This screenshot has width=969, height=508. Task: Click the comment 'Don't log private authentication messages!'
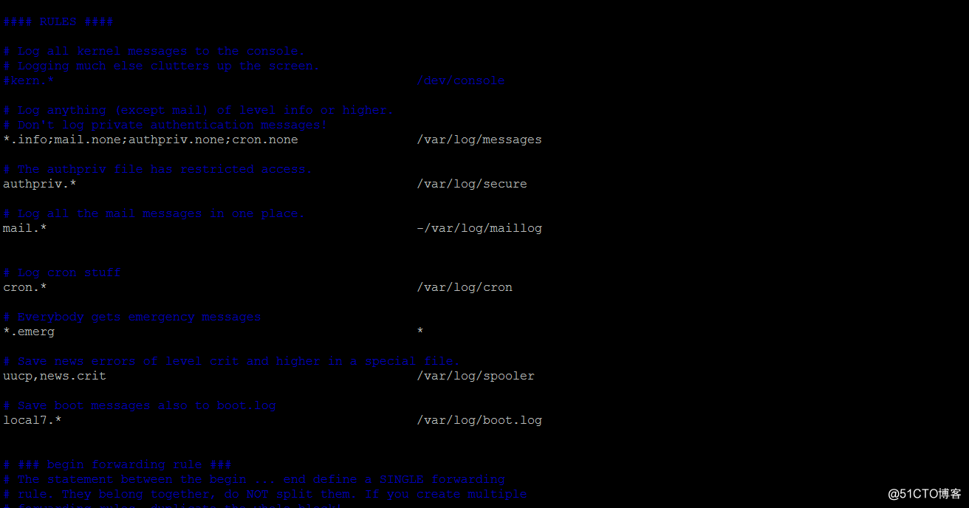pyautogui.click(x=172, y=125)
